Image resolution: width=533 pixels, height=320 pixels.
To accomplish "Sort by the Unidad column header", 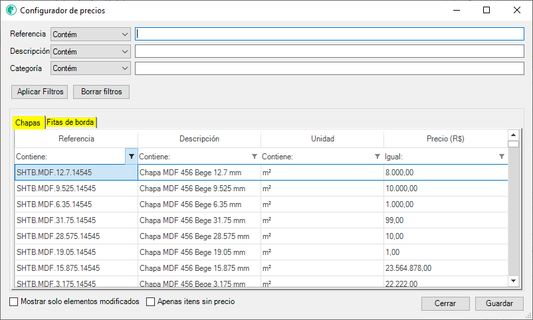I will (x=322, y=139).
